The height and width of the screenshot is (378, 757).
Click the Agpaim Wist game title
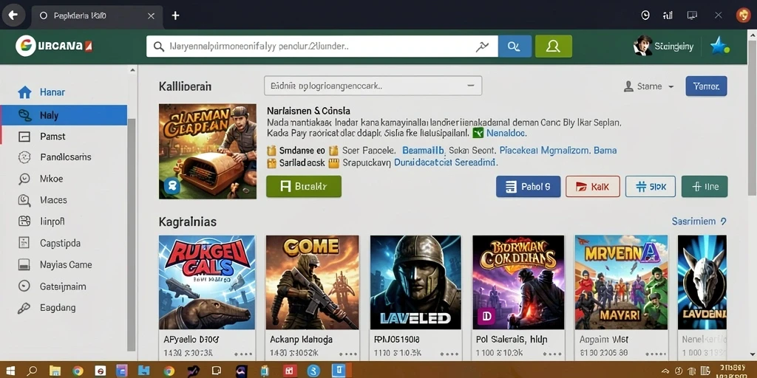(603, 340)
